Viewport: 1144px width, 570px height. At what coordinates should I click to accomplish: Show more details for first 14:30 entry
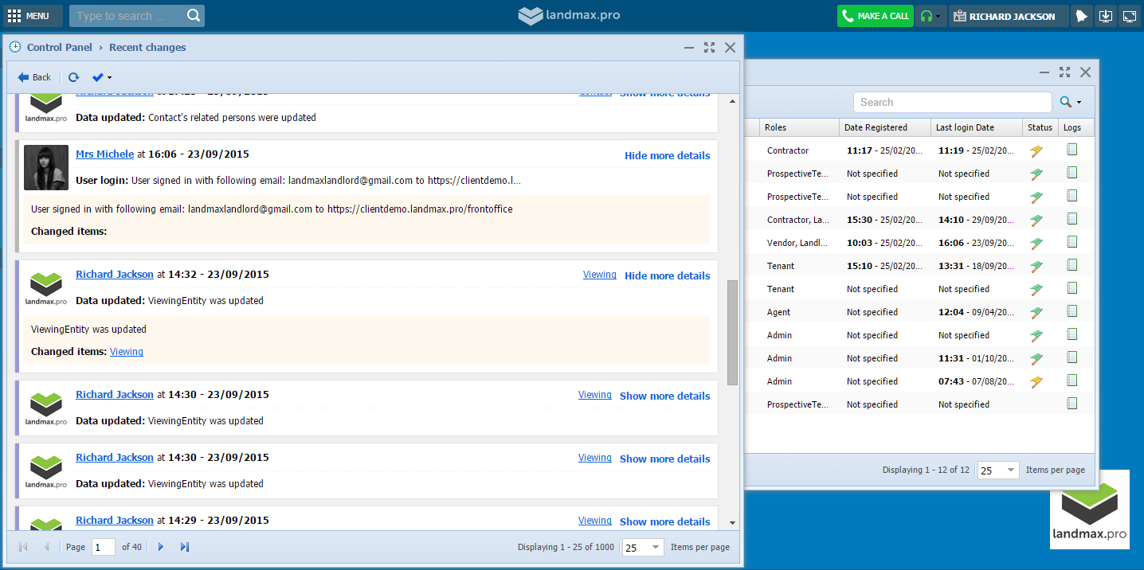click(664, 396)
